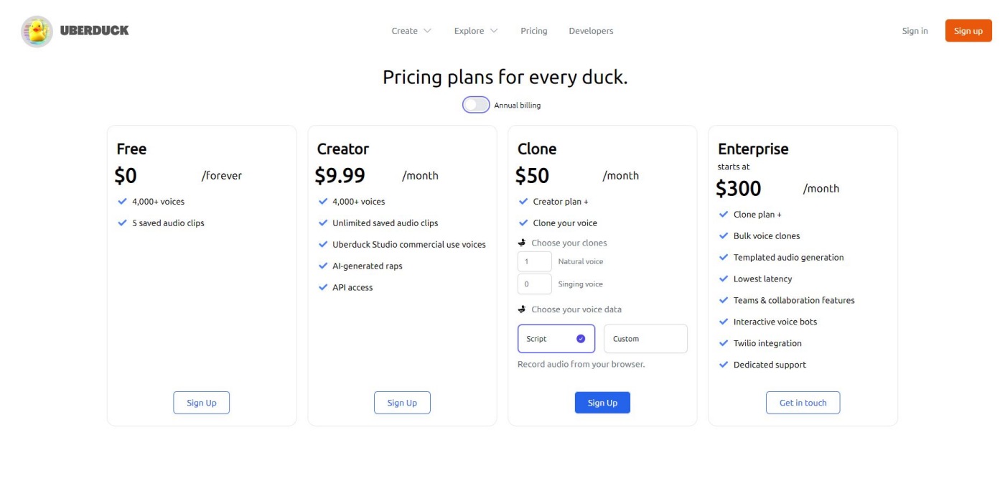1005x504 pixels.
Task: Click the checkmark next to AI-generated raps
Action: tap(323, 266)
